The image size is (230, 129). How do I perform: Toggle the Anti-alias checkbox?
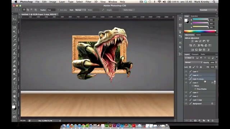pyautogui.click(x=58, y=10)
